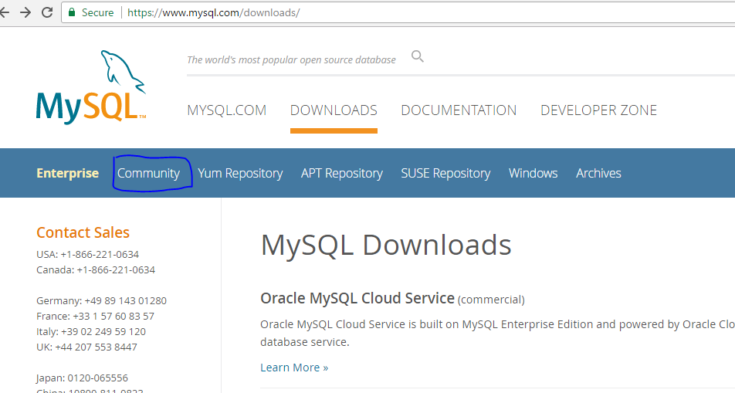The height and width of the screenshot is (393, 735).
Task: Go to the SUSE Repository page
Action: coord(445,173)
